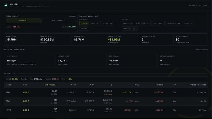Click HYPE mark price $79.56

[91, 110]
